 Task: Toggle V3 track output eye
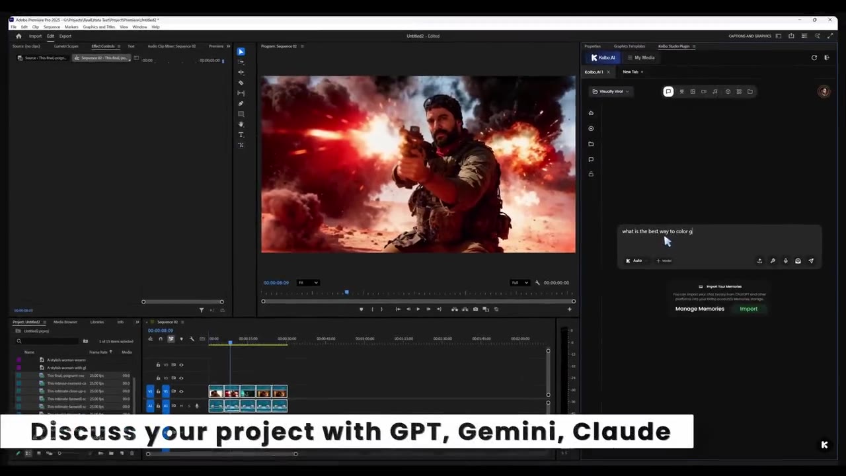click(181, 365)
